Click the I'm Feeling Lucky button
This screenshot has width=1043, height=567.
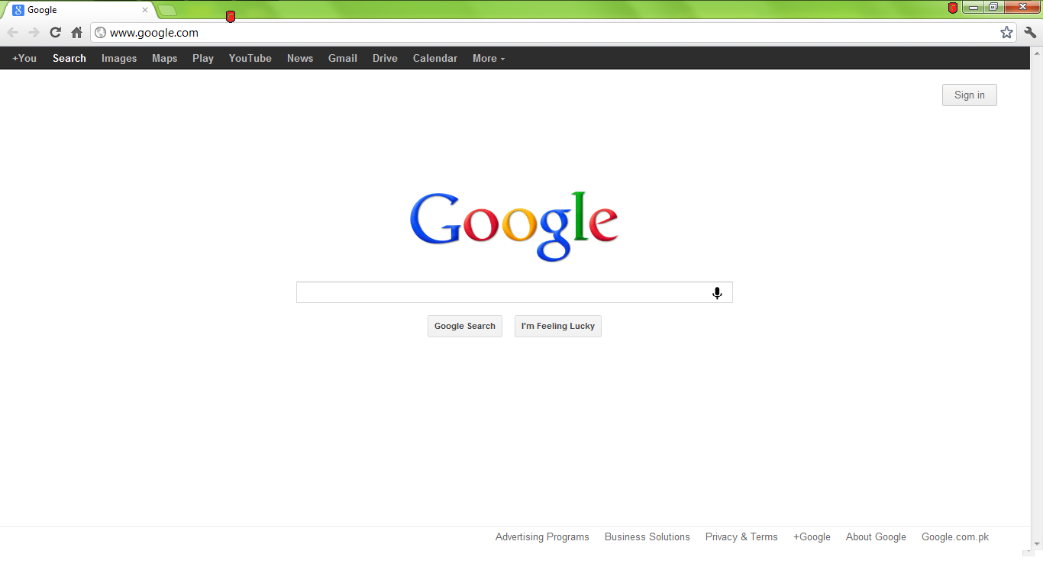(558, 326)
